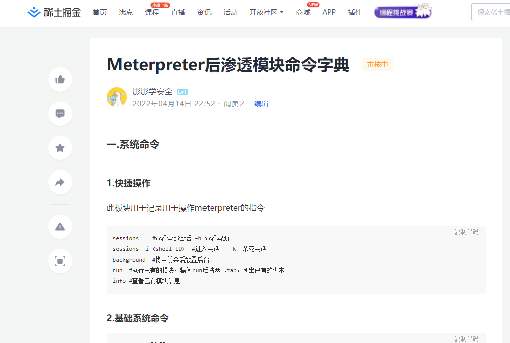Open 资讯 nav item
This screenshot has height=343, width=510.
pyautogui.click(x=205, y=13)
